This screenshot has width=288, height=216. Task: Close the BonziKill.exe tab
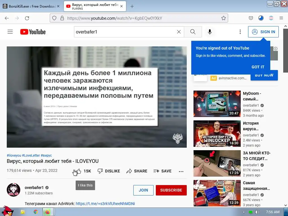pyautogui.click(x=58, y=6)
